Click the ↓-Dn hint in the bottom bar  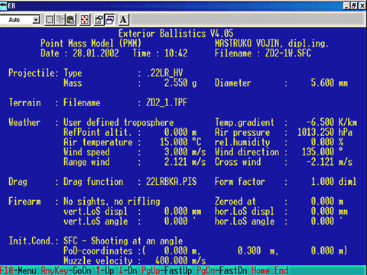click(128, 270)
